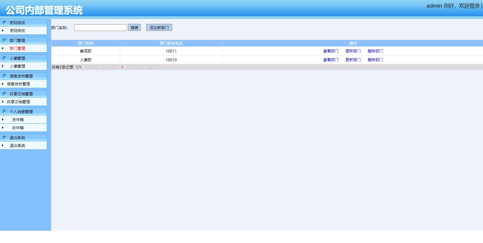Click the 部门联系电话 column header
Viewport: 483px width, 243px height.
(171, 43)
